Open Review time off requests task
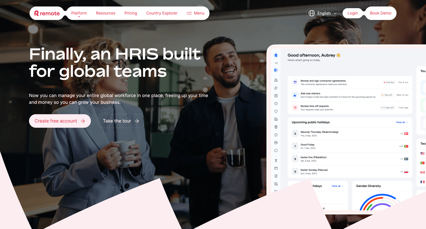426x229 pixels. tap(350, 107)
